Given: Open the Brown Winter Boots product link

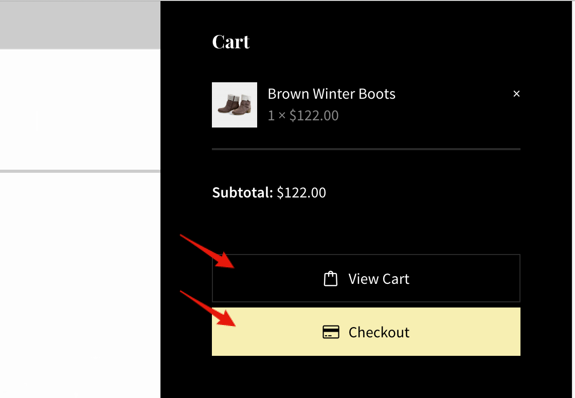Looking at the screenshot, I should [x=331, y=94].
